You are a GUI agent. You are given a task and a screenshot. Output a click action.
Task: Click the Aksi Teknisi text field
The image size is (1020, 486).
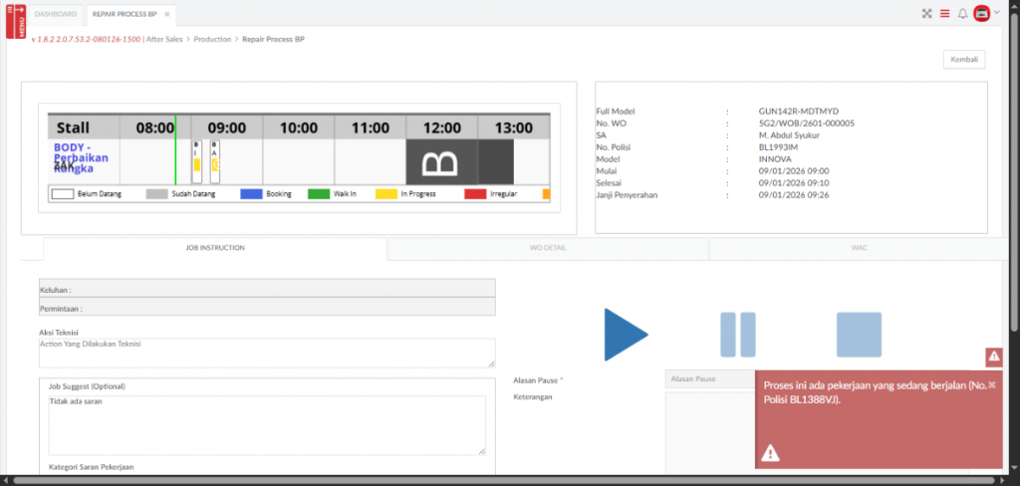(x=266, y=352)
